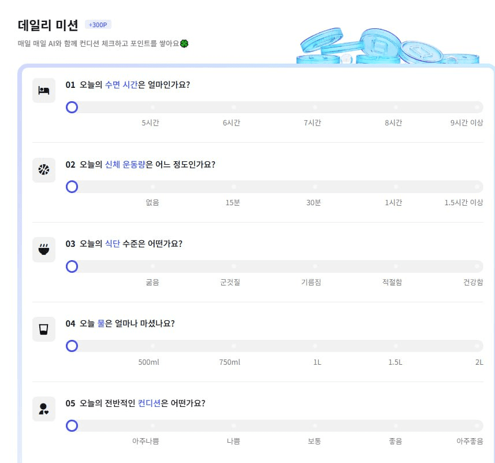Image resolution: width=495 pixels, height=463 pixels.
Task: Click the blue coins illustration
Action: [x=389, y=45]
